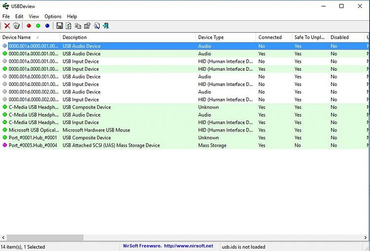Image resolution: width=370 pixels, height=251 pixels.
Task: Click the recycle bin toolbar icon
Action: click(x=16, y=26)
